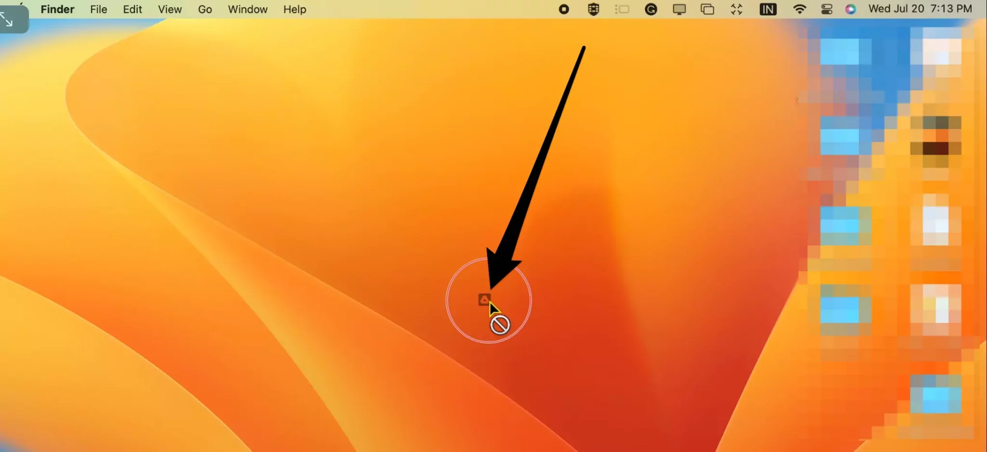
Task: Open the shield app menu bar icon
Action: point(594,9)
